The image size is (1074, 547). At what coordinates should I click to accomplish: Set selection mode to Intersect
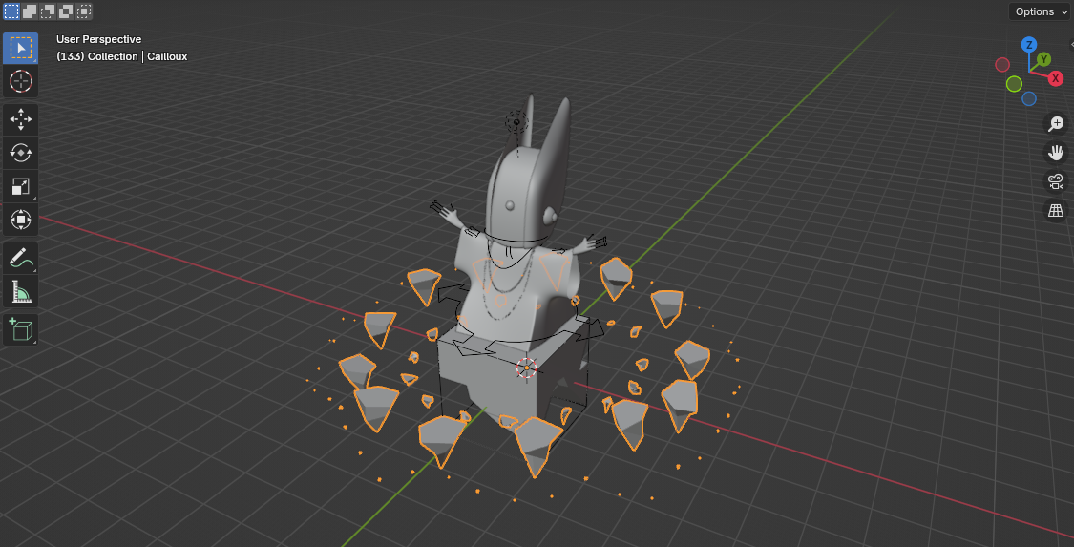tap(84, 11)
